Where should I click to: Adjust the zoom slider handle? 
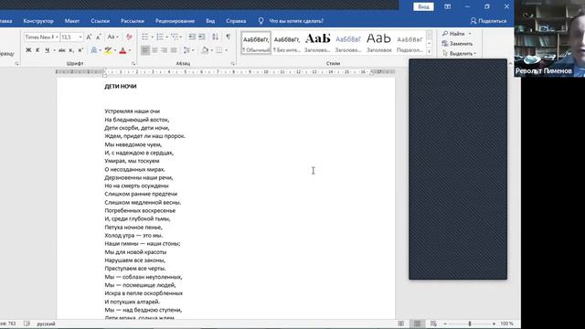(470, 324)
